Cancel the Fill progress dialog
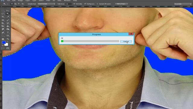The width and height of the screenshot is (193, 109). [x=126, y=41]
